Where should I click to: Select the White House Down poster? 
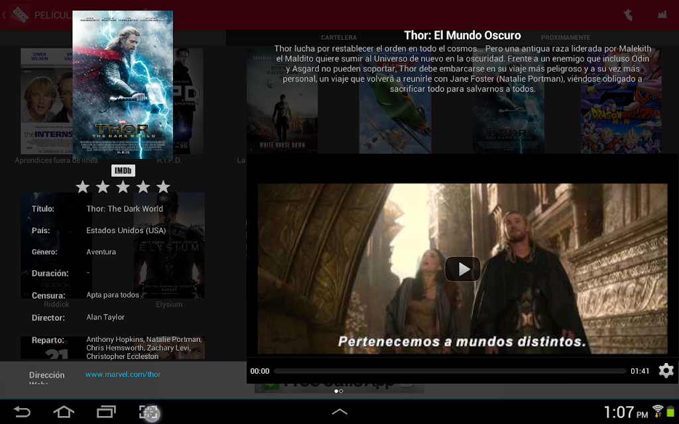282,101
